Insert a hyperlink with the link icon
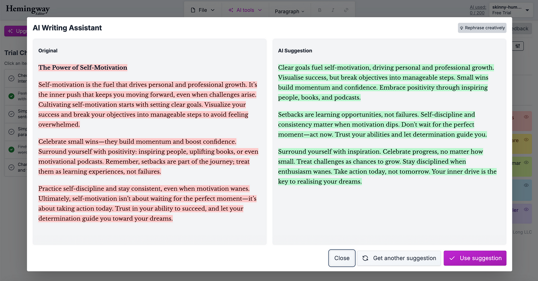The image size is (538, 281). (346, 10)
